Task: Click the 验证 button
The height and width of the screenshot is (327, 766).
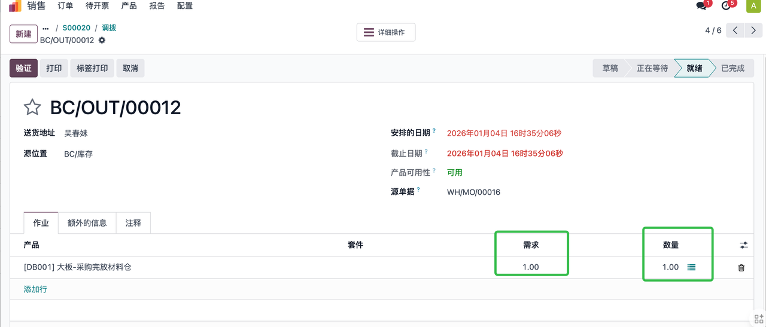Action: pyautogui.click(x=23, y=68)
